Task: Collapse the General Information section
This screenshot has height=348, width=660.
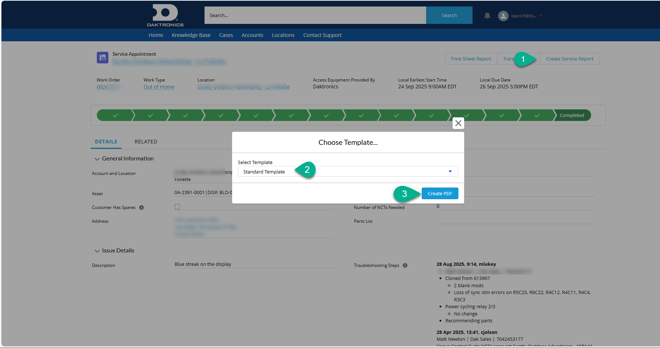Action: coord(97,159)
